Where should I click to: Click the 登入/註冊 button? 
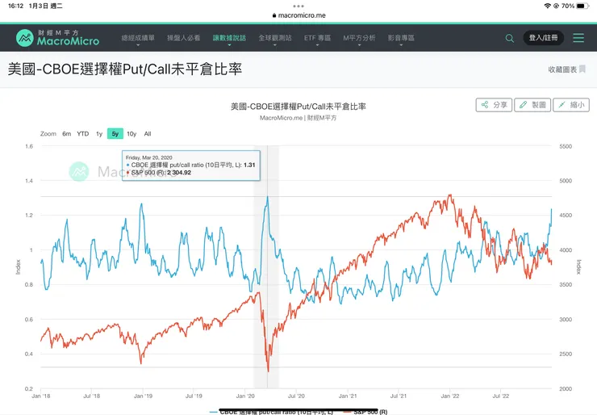(543, 38)
